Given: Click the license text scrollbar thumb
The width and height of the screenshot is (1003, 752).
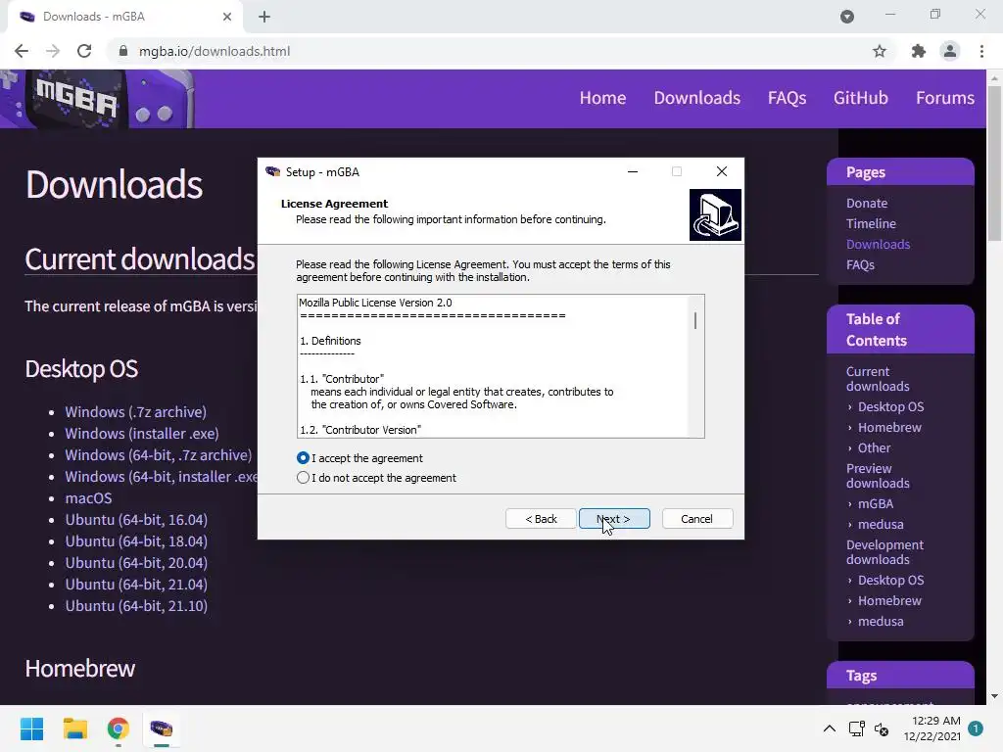Looking at the screenshot, I should [x=695, y=321].
